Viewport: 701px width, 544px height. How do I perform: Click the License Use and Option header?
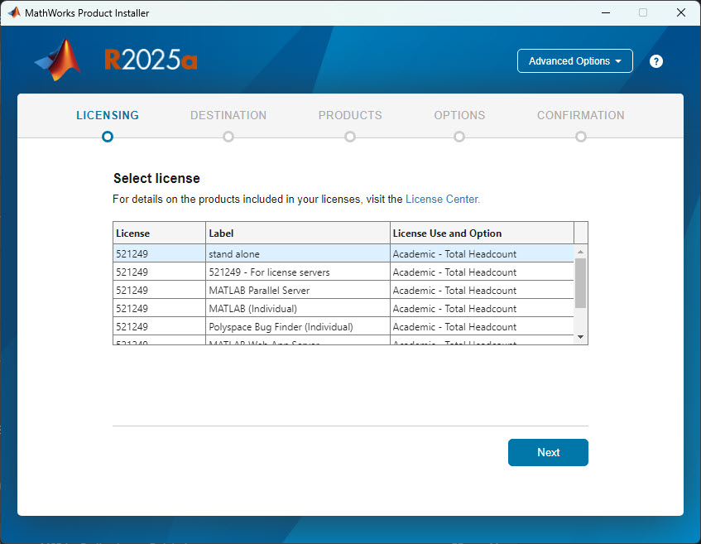(x=482, y=233)
